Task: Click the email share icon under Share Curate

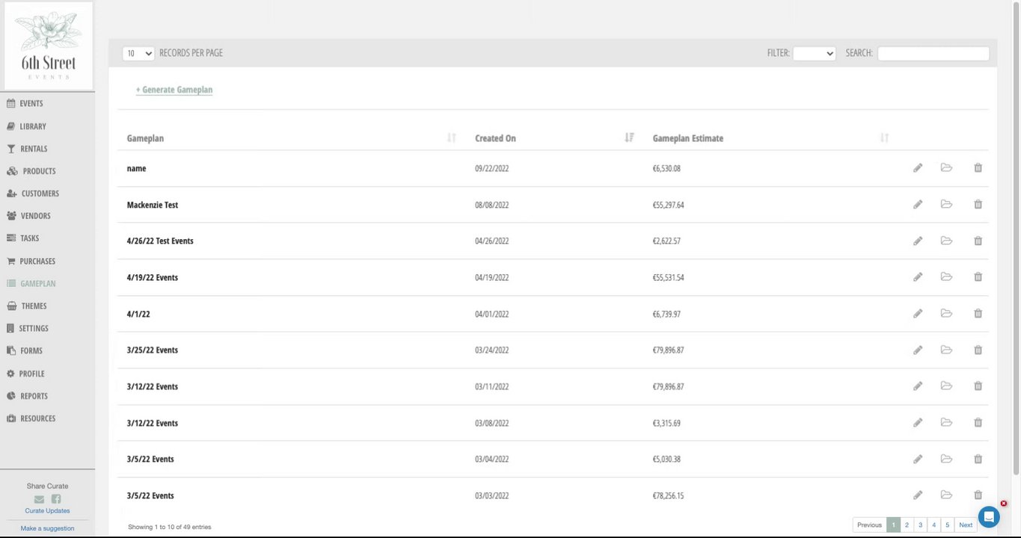Action: click(x=39, y=499)
